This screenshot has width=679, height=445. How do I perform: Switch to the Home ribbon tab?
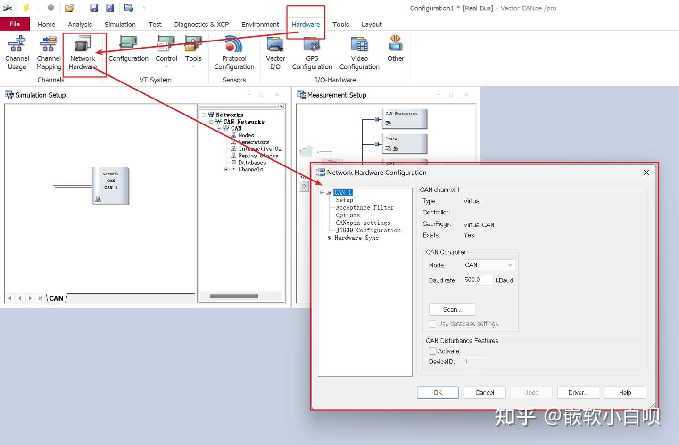coord(46,25)
